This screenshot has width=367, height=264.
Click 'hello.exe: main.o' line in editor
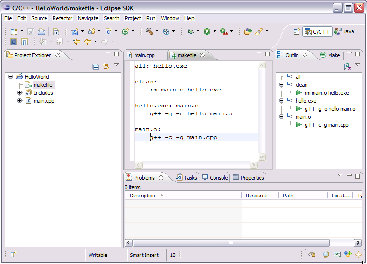click(167, 106)
